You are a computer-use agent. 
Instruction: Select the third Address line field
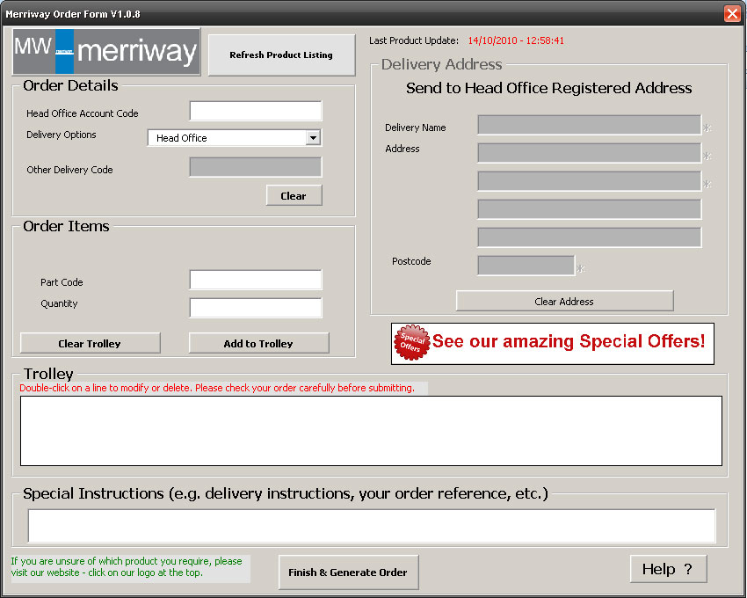click(x=590, y=209)
